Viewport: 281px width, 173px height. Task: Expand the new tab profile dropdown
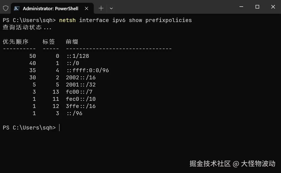click(x=111, y=8)
